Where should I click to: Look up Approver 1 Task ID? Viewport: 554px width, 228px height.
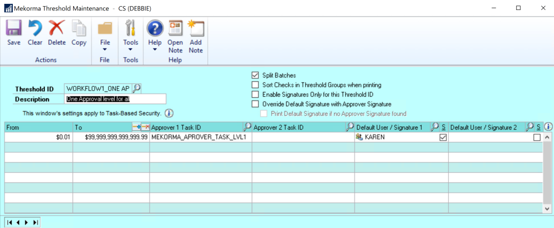[x=247, y=127]
